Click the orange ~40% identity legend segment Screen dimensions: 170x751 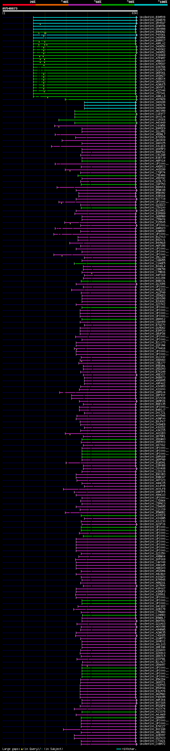[x=52, y=5]
